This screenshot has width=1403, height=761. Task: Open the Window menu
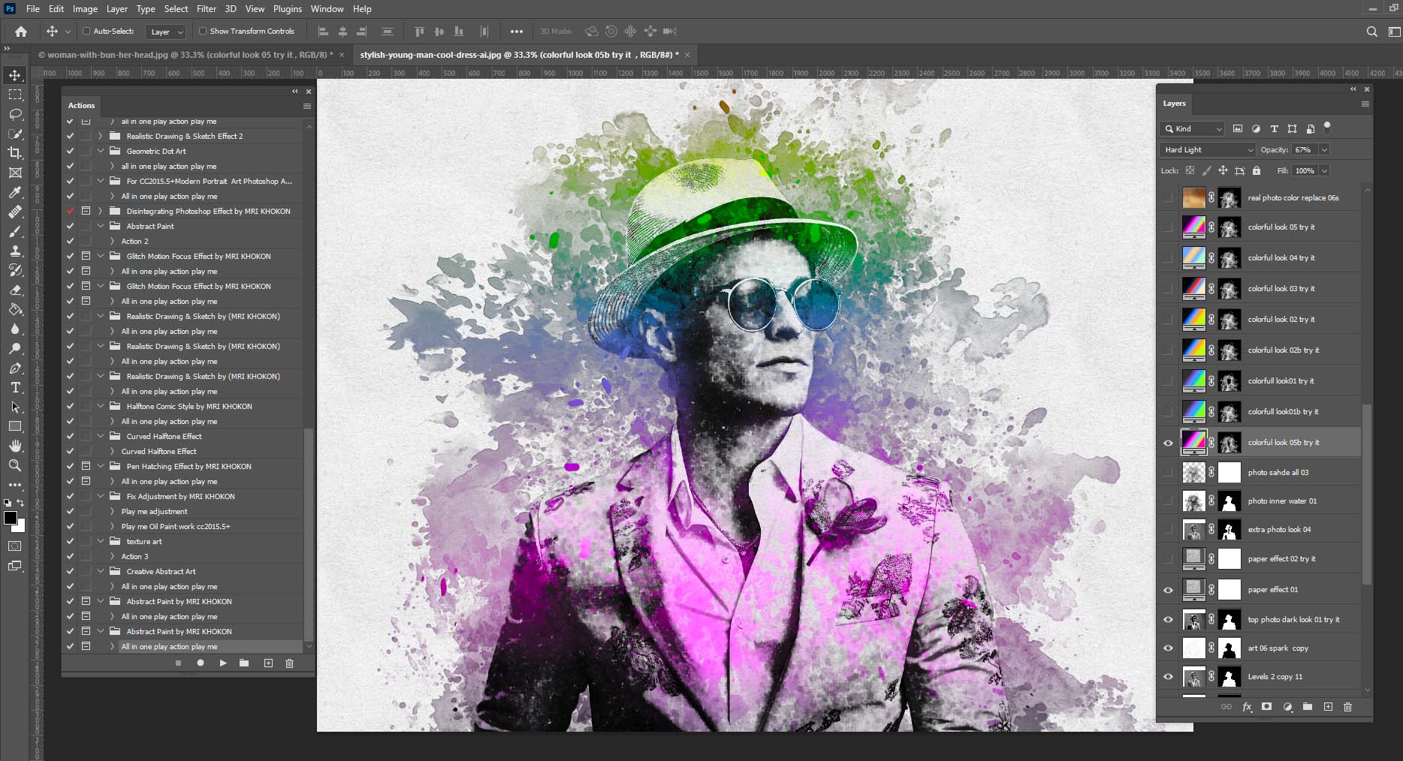click(x=327, y=9)
